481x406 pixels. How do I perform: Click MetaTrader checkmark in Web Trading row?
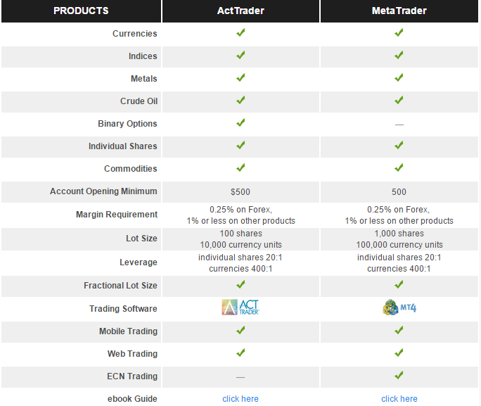point(399,353)
